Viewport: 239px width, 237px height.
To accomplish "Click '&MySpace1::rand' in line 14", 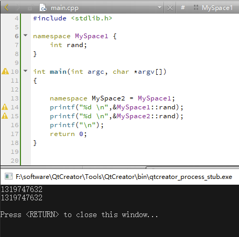I will click(x=144, y=107).
